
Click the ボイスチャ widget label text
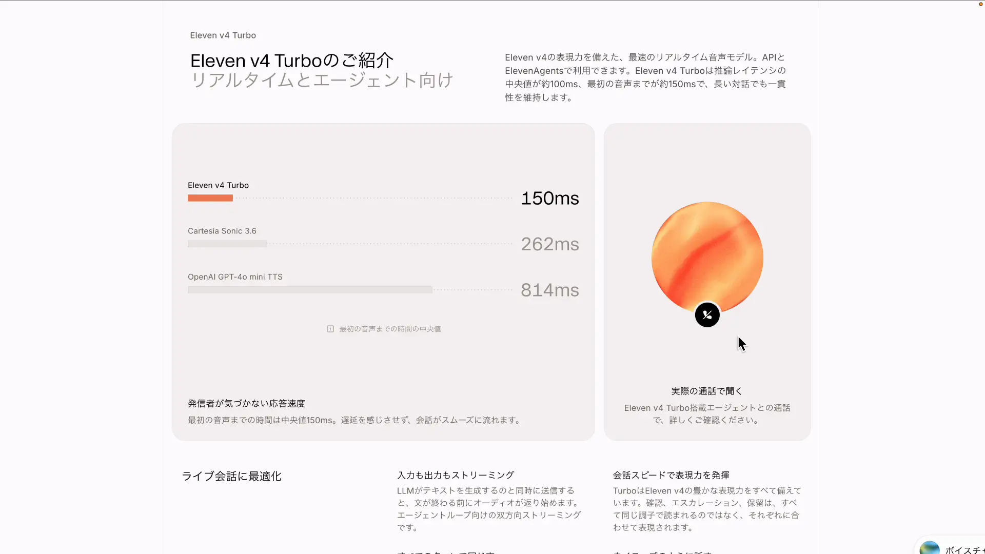[x=964, y=549]
